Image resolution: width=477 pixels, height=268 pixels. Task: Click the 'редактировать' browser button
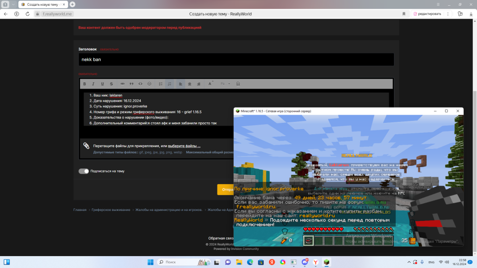(427, 14)
